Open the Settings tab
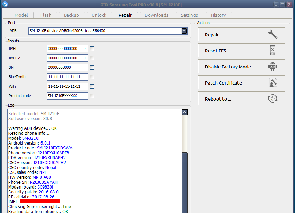The image size is (295, 213). [x=189, y=15]
